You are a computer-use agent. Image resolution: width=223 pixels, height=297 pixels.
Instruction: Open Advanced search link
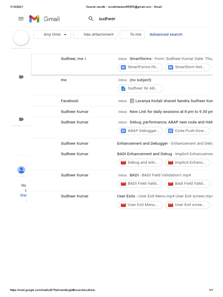coord(166,35)
